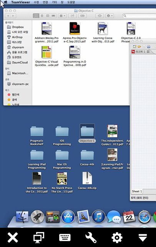The height and width of the screenshot is (247, 156).
Task: Click the Finder edit tags button
Action: [83, 16]
